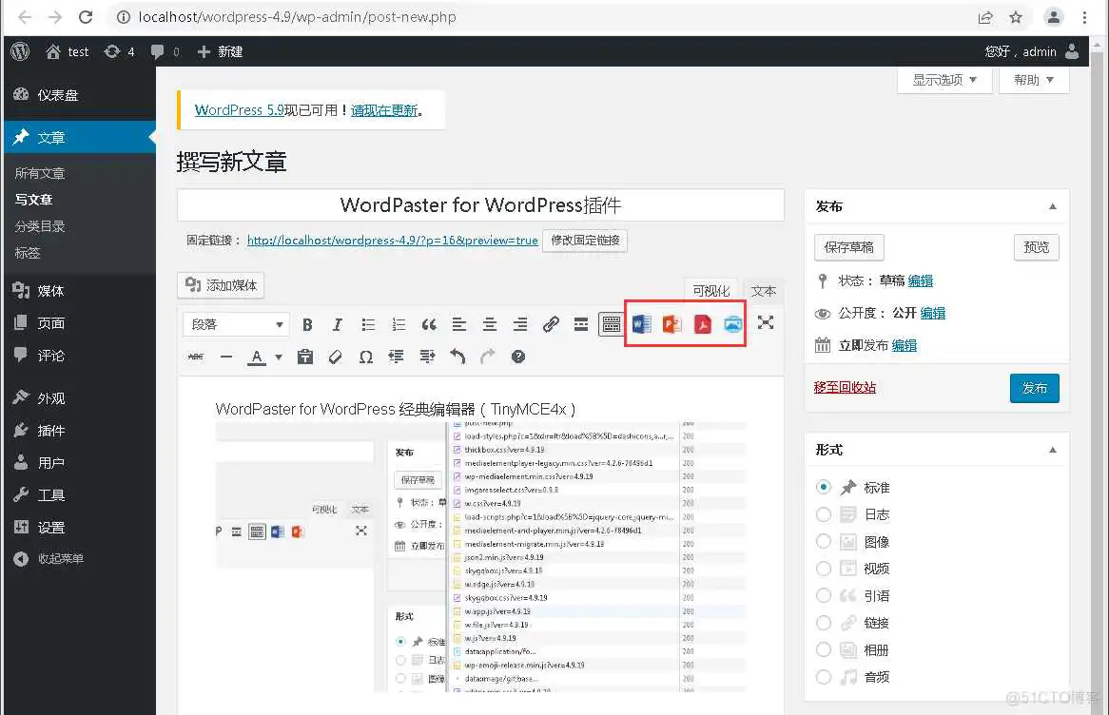
Task: Insert special character with the Omega icon
Action: [365, 357]
